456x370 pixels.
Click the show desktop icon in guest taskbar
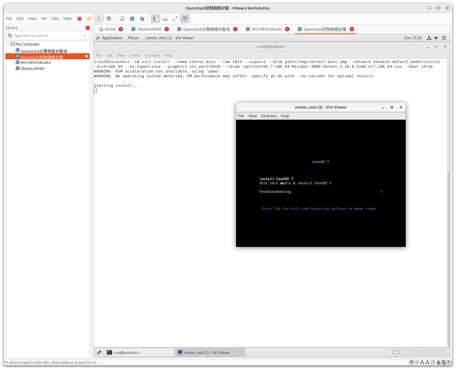click(x=99, y=353)
